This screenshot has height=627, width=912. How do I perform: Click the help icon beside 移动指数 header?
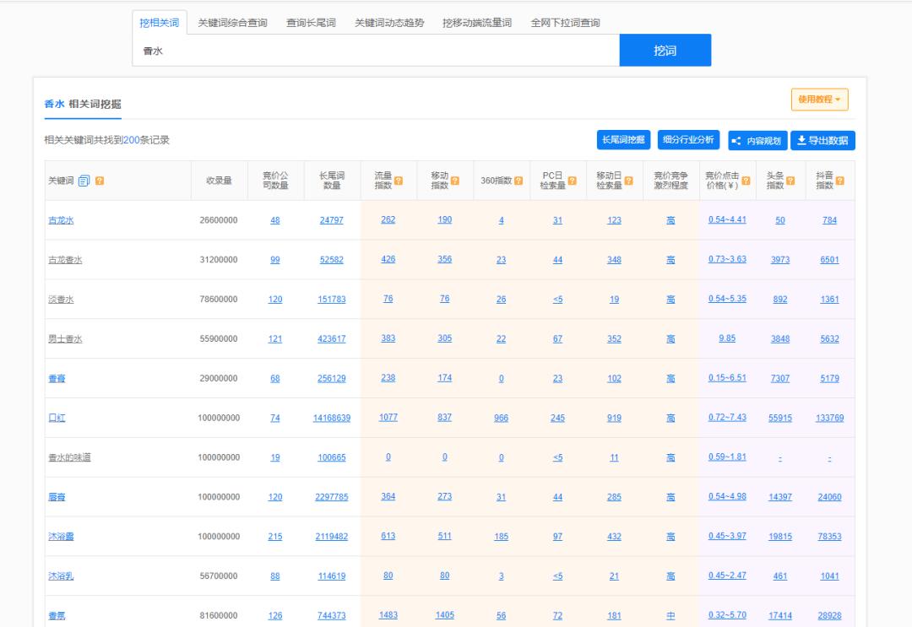tap(455, 181)
